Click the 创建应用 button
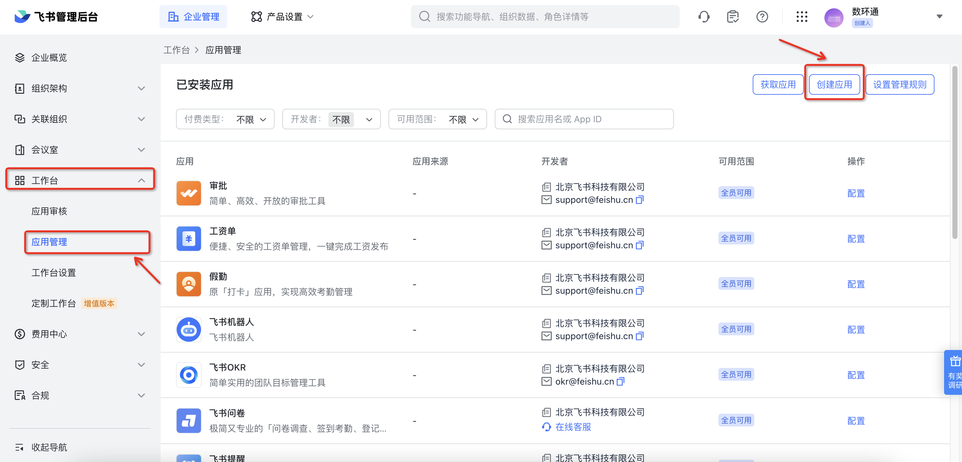The image size is (962, 462). pos(834,84)
